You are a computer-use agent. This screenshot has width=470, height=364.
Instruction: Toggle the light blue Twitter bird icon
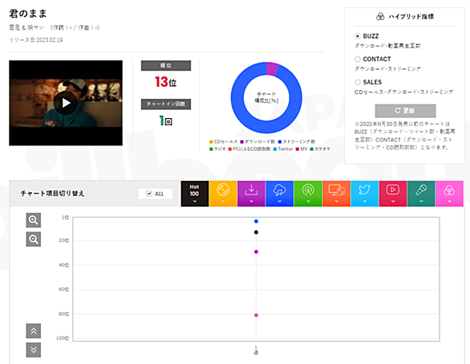(364, 194)
